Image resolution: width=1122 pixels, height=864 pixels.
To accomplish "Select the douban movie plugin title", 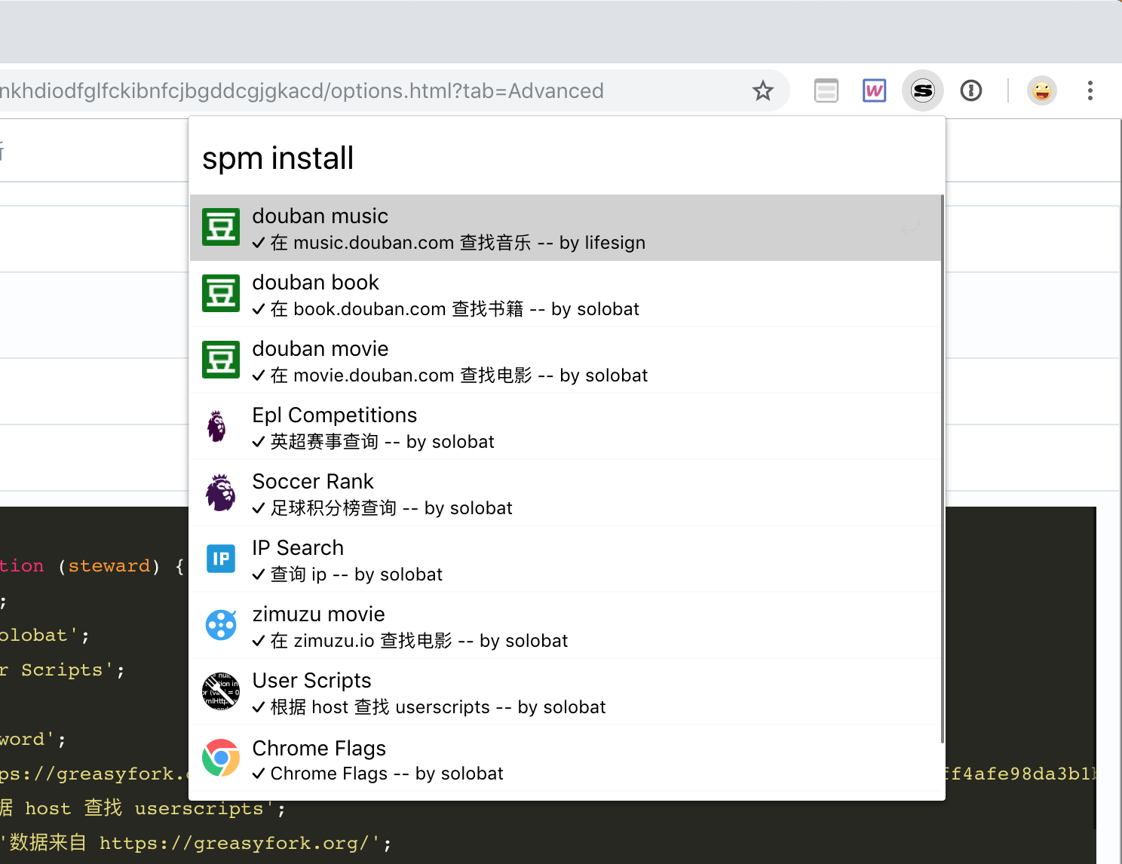I will (320, 349).
